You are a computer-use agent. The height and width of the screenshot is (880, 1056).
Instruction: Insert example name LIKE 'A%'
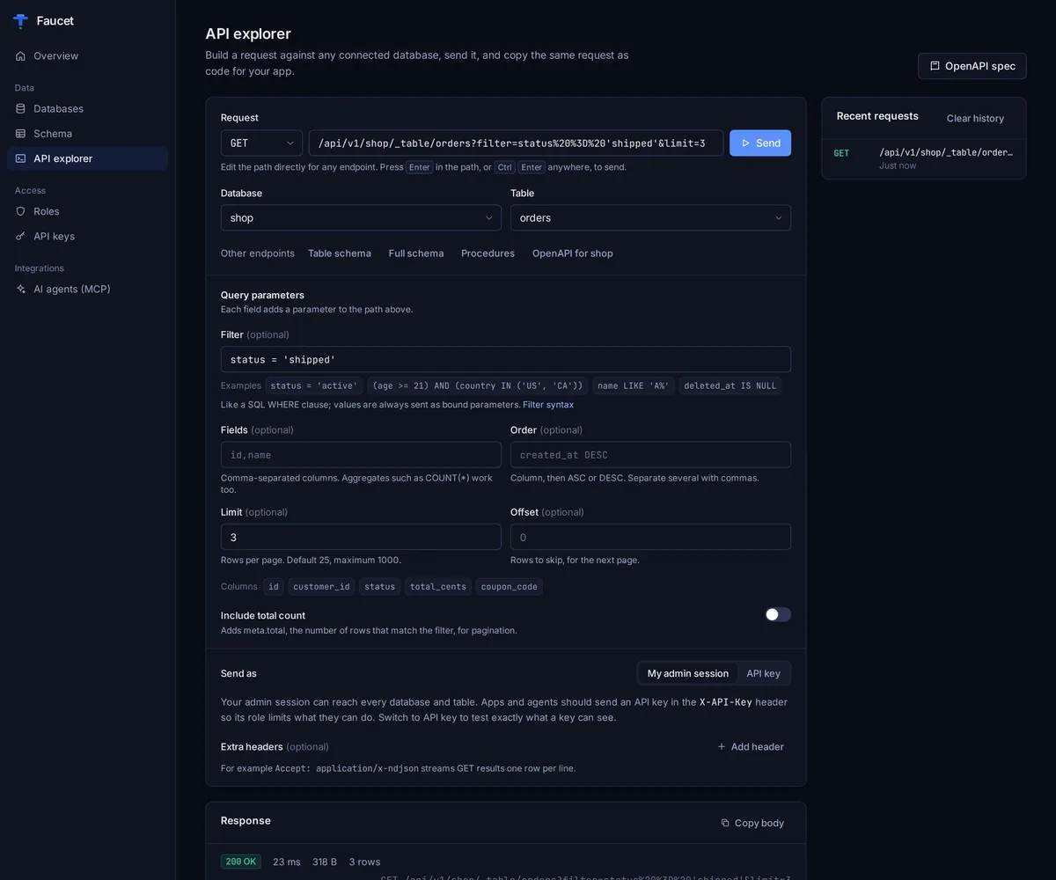pyautogui.click(x=634, y=386)
